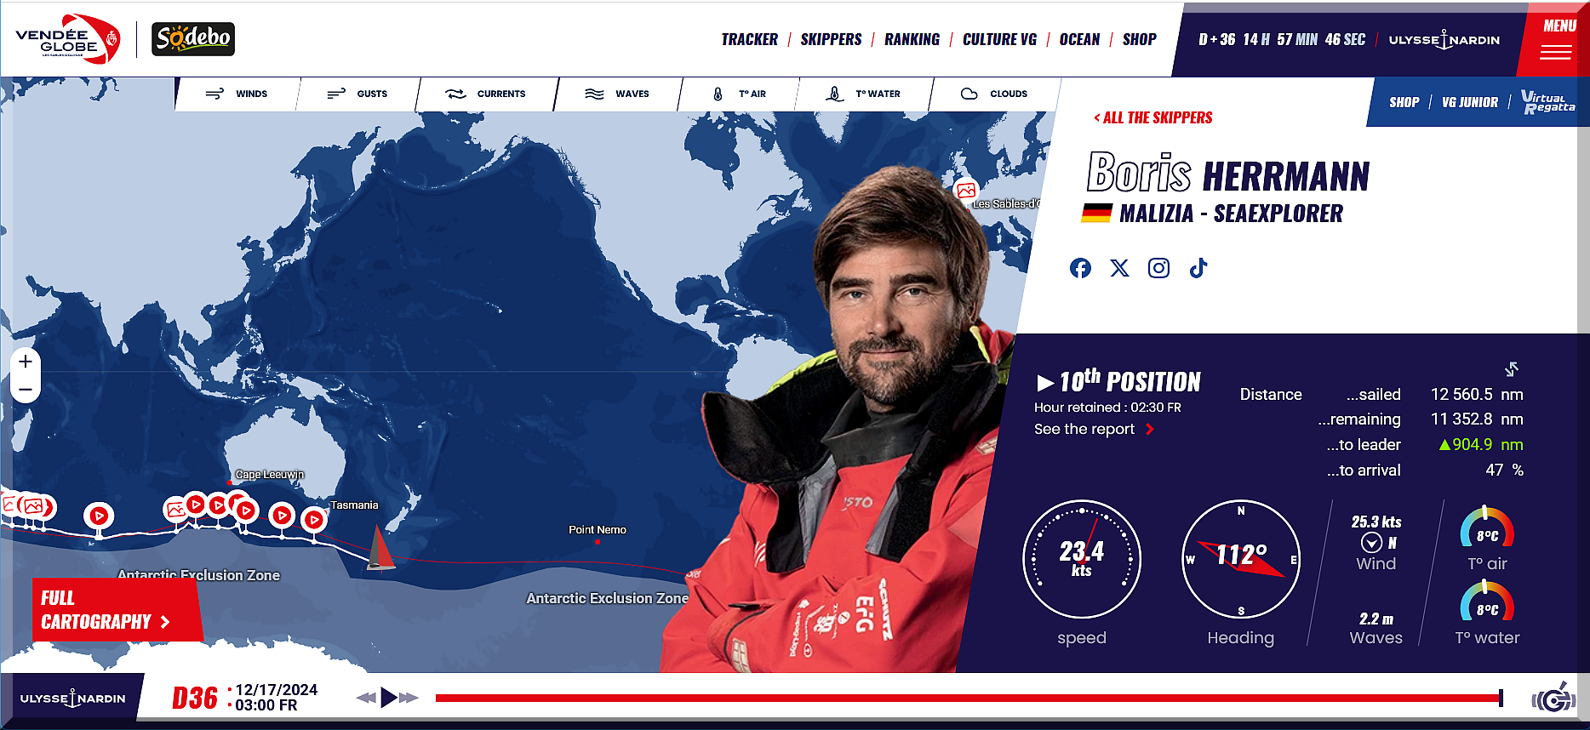Play the race timeline

pyautogui.click(x=388, y=698)
